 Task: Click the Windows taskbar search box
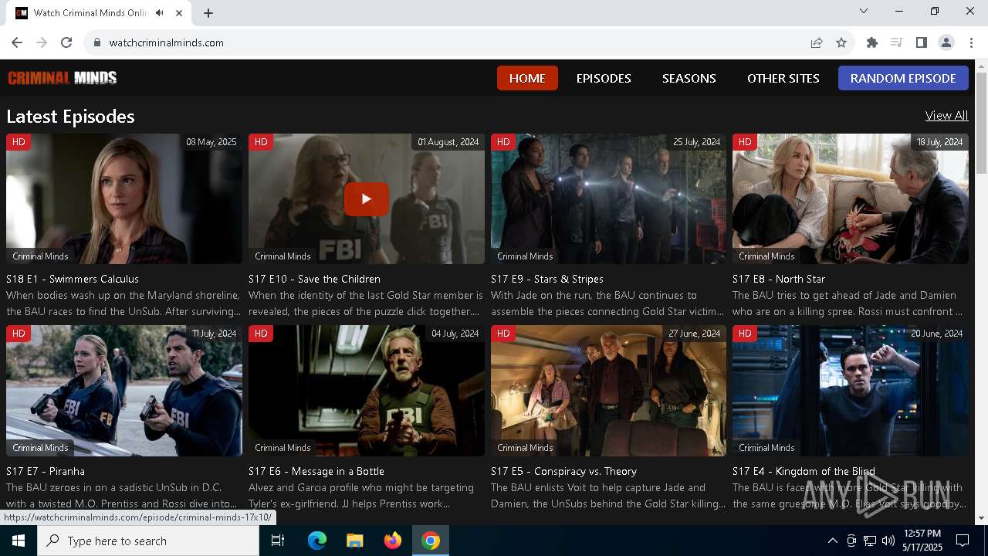point(148,541)
